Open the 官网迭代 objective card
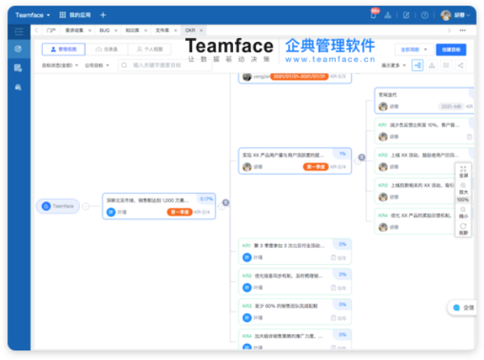484x360 pixels. click(424, 101)
